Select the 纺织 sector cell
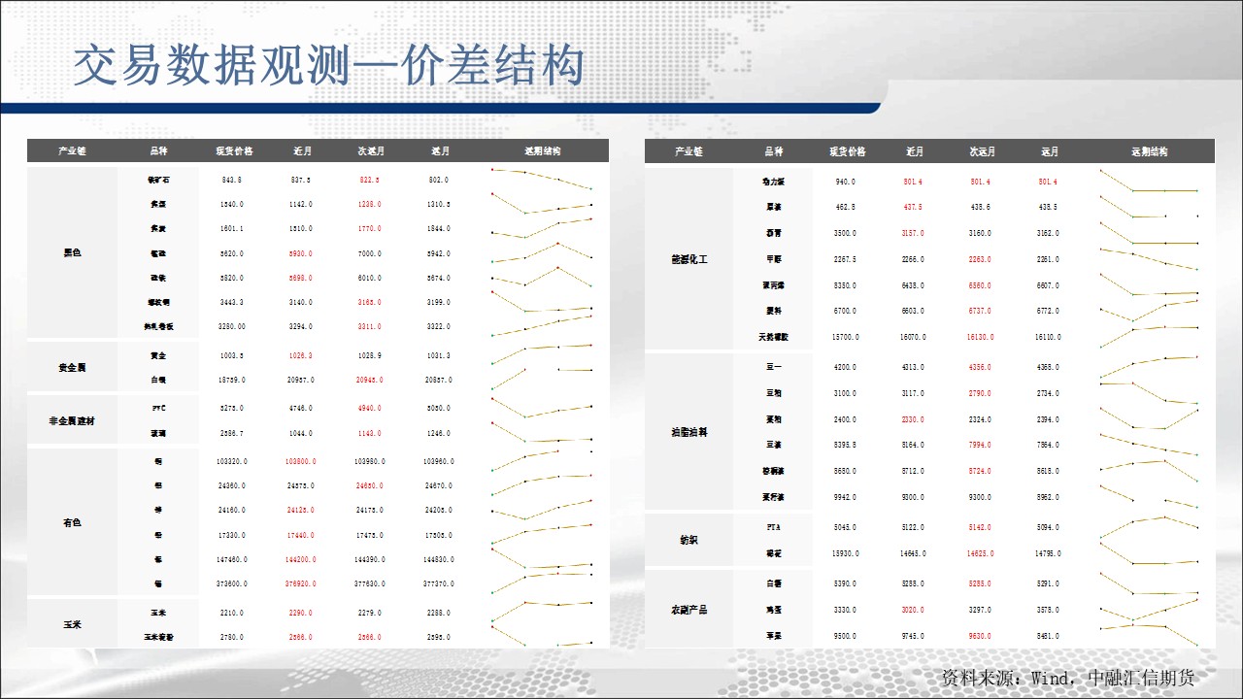Screen dimensions: 1243x699 click(x=689, y=540)
